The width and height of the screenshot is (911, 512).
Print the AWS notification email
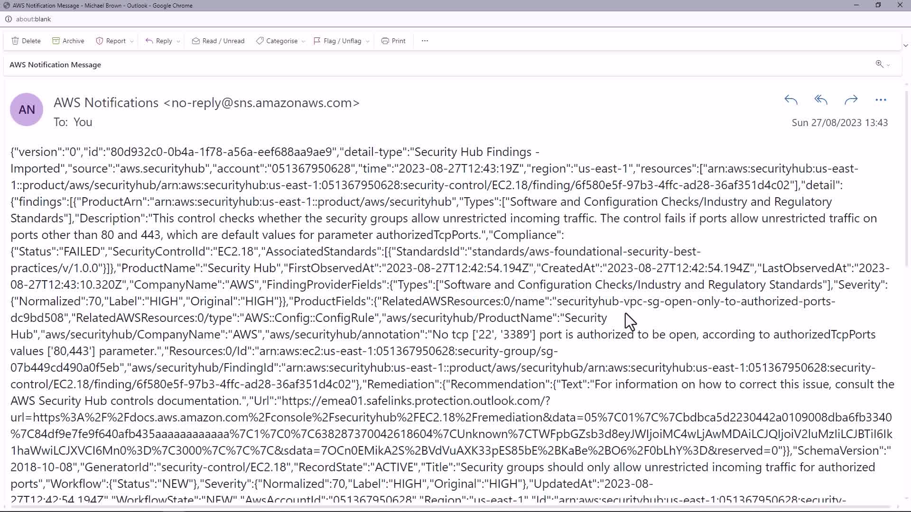393,41
